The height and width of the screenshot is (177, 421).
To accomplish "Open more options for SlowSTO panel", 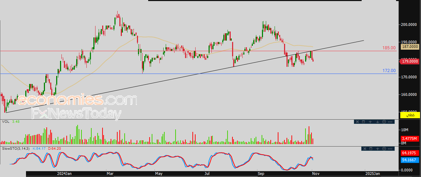I will point(391,149).
